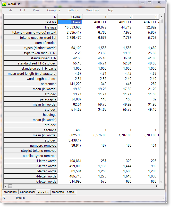The image size is (171, 207).
Task: Click the vertical scrollbar thumb
Action: click(161, 21)
